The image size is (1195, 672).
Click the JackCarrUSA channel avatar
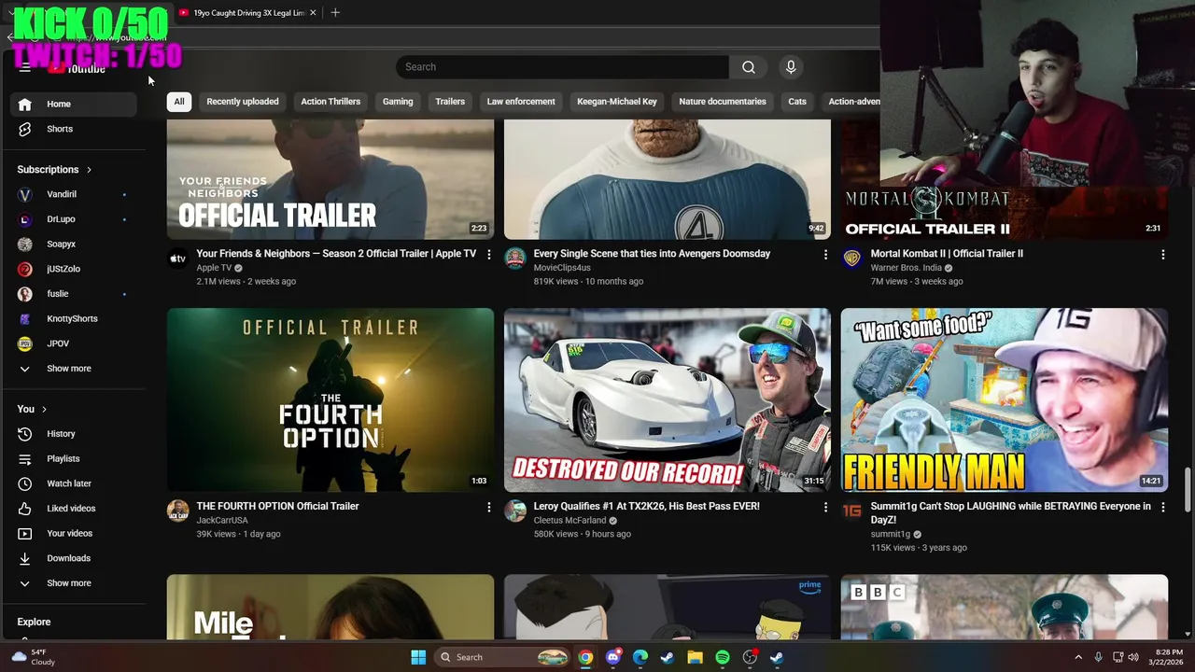(x=177, y=511)
